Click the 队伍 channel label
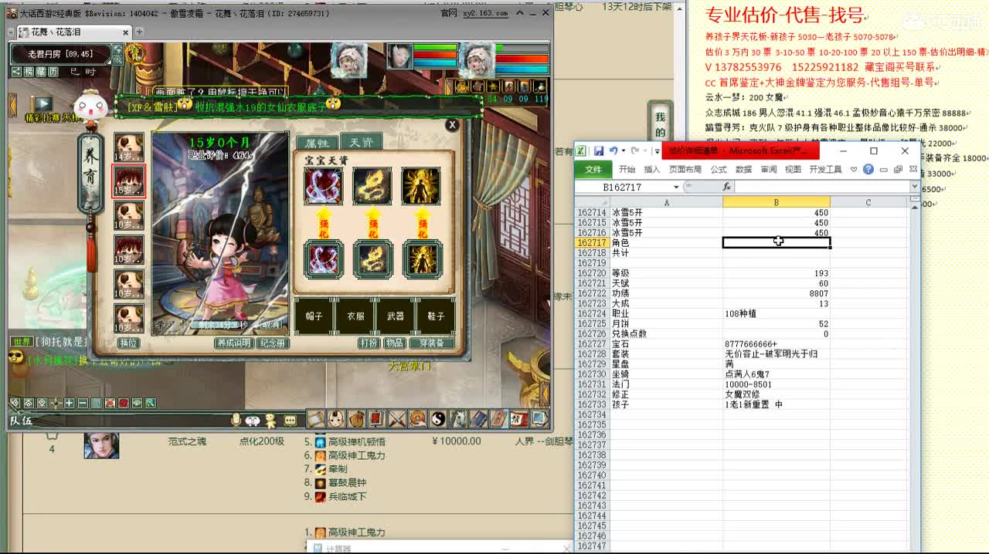 pos(21,421)
